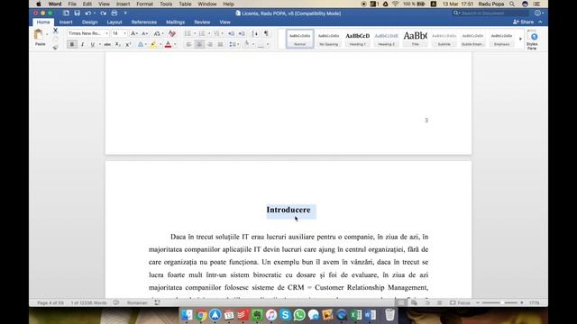Image resolution: width=577 pixels, height=324 pixels.
Task: Apply the No Spacing style
Action: coord(328,39)
